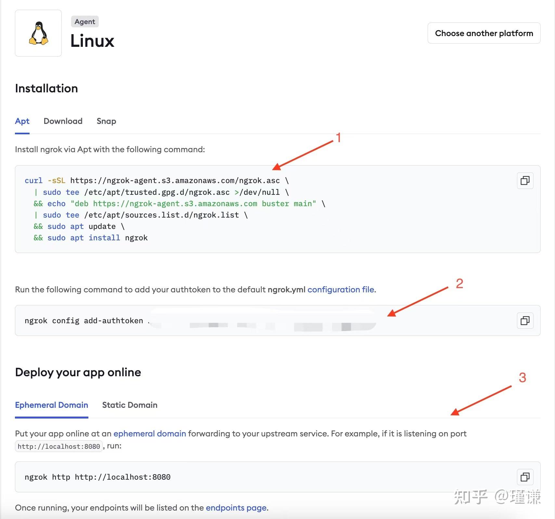Switch to the Download installation tab

tap(63, 121)
